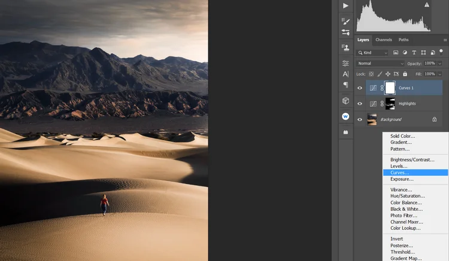The width and height of the screenshot is (449, 261).
Task: Click the histogram warning triangle icon
Action: 426,5
